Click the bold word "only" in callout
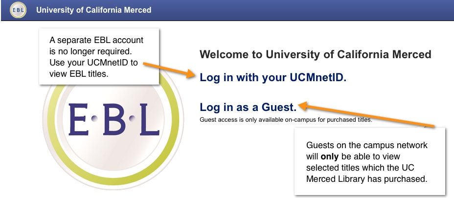 pos(330,156)
